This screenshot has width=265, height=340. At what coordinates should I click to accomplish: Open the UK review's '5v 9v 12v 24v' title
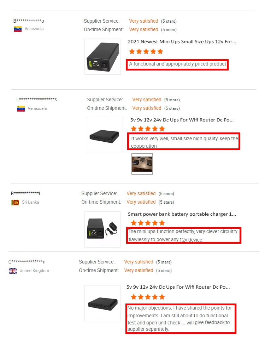click(178, 287)
